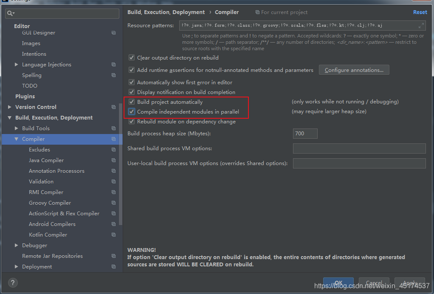434x294 pixels.
Task: Click the project-level icon beside Spelling
Action: tap(113, 75)
